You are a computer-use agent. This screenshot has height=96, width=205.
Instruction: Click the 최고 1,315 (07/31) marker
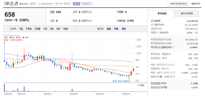click(x=13, y=40)
